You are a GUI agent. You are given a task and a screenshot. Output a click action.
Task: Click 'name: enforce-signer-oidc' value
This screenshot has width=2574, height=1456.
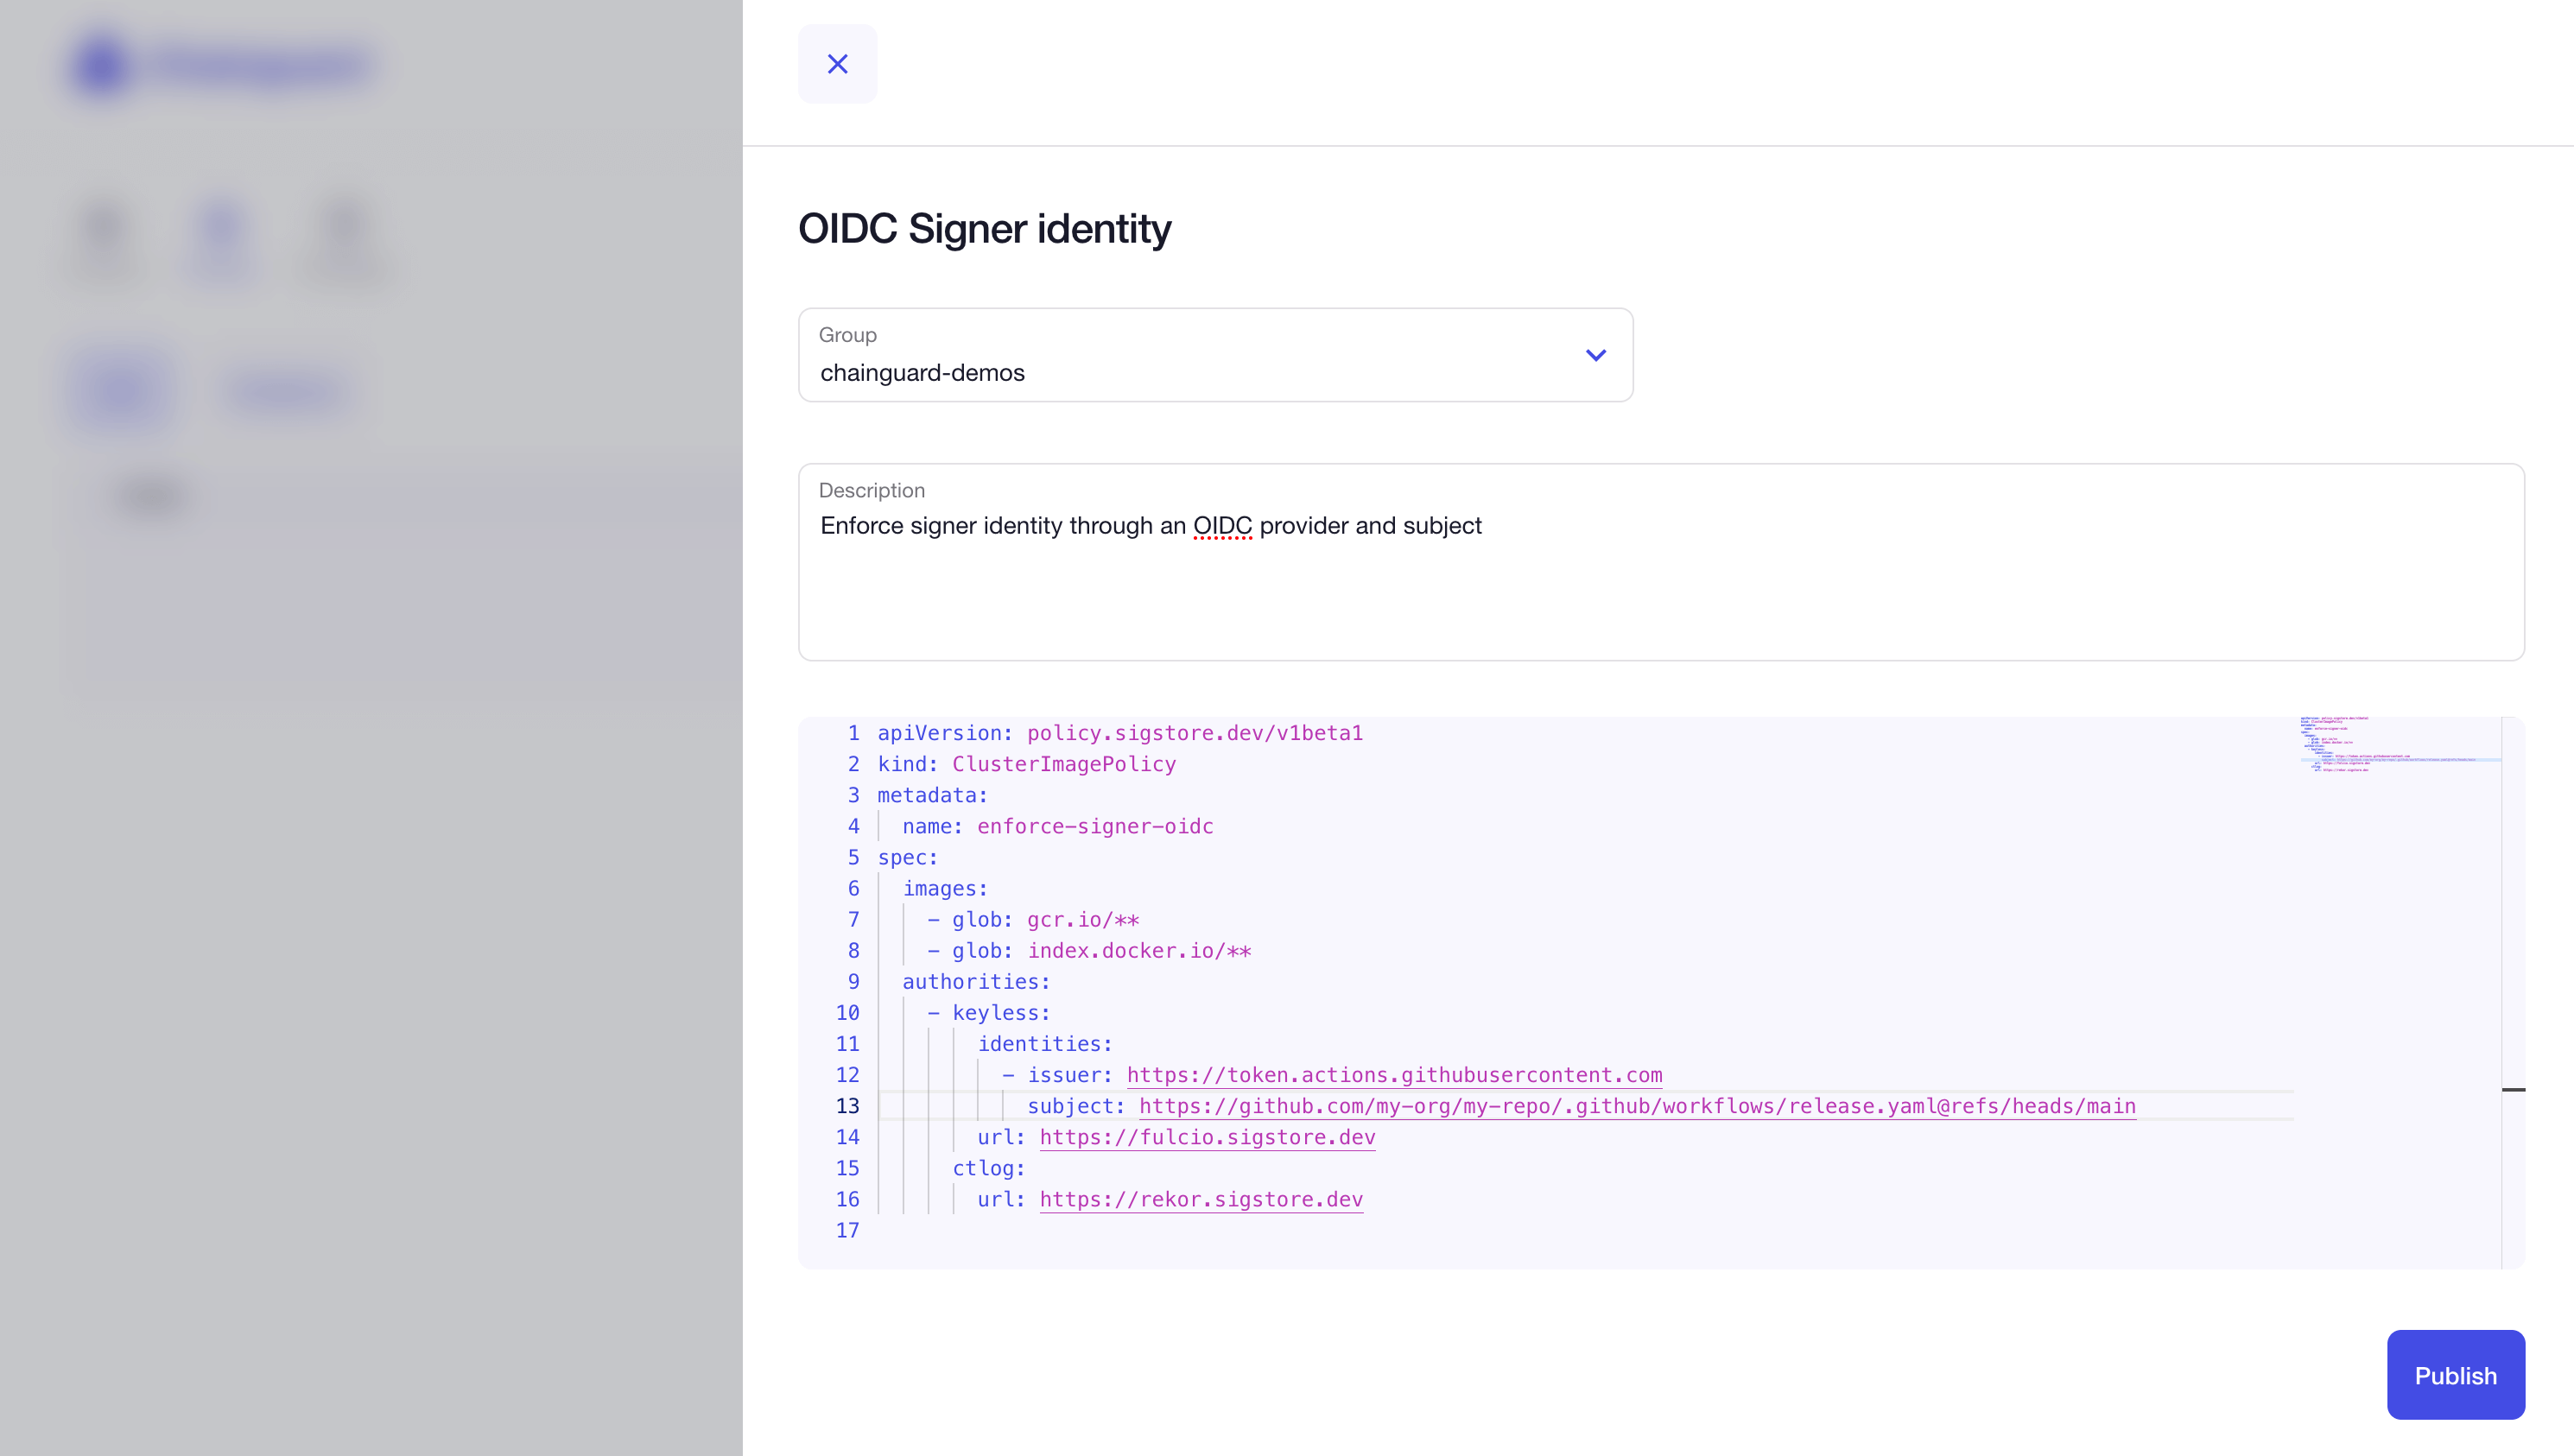pos(1095,826)
